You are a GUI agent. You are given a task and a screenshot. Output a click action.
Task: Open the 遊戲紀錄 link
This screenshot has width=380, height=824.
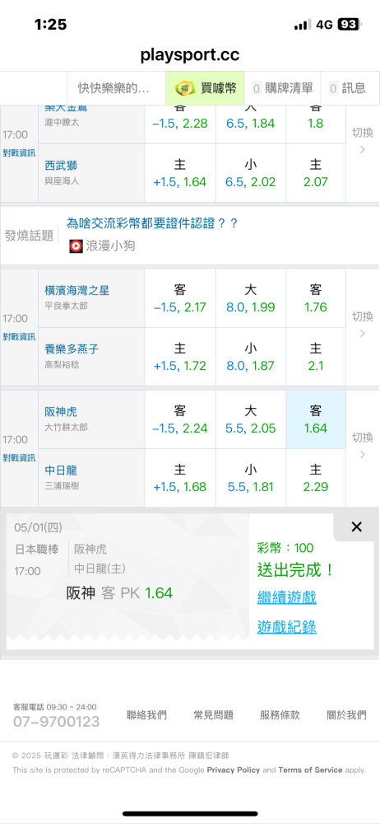[286, 627]
